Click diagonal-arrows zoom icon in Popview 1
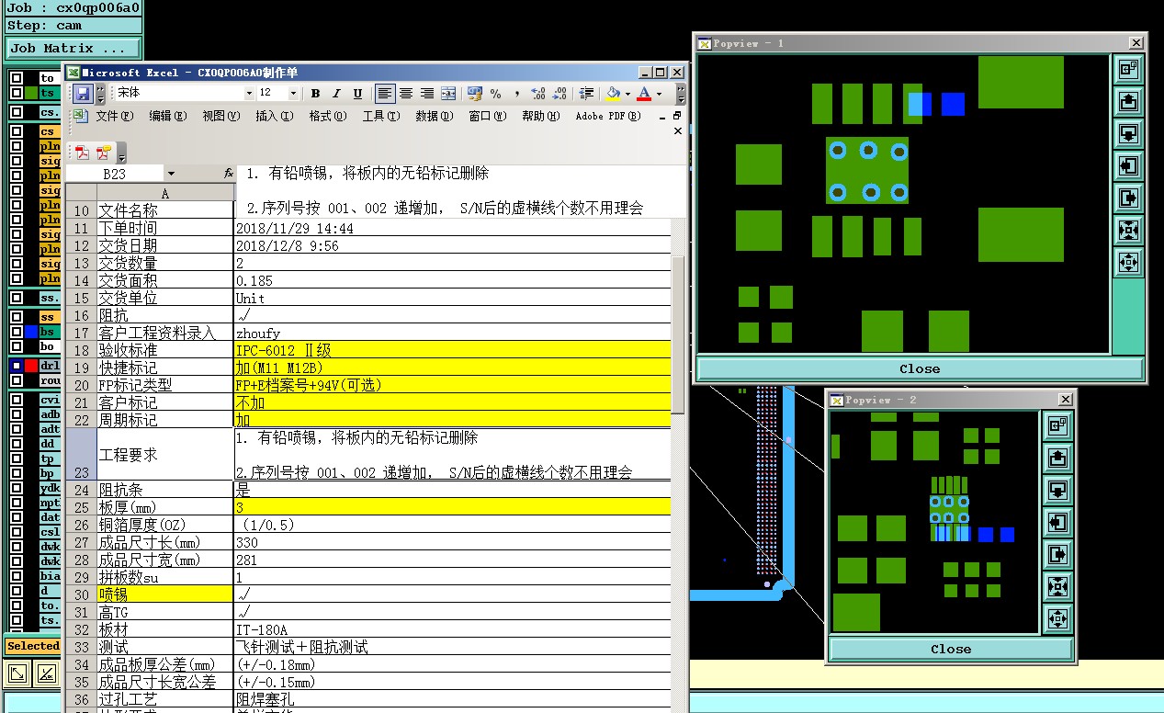This screenshot has width=1164, height=713. [1129, 230]
